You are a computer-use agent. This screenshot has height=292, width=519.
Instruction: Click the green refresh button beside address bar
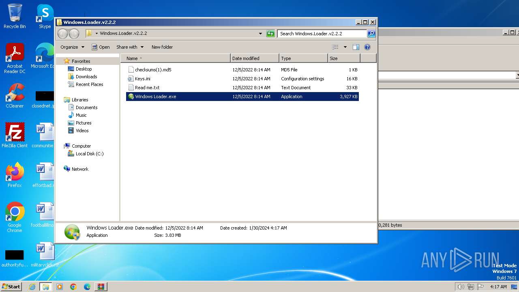pyautogui.click(x=270, y=34)
